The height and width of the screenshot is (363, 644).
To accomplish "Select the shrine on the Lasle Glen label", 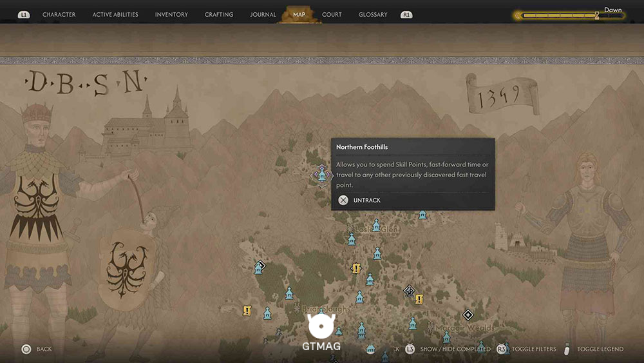I will point(376,225).
